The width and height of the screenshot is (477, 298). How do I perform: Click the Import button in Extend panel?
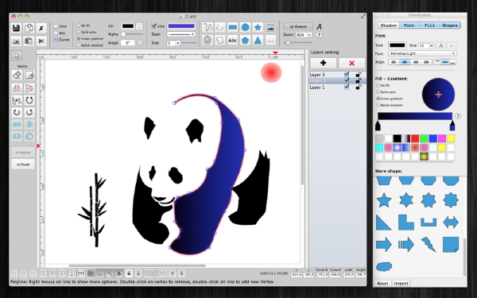401,284
